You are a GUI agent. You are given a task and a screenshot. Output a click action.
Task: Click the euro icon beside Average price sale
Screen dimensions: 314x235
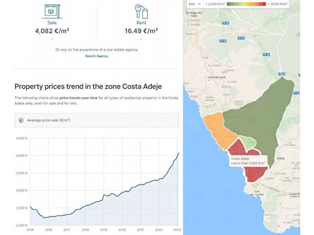pos(21,120)
